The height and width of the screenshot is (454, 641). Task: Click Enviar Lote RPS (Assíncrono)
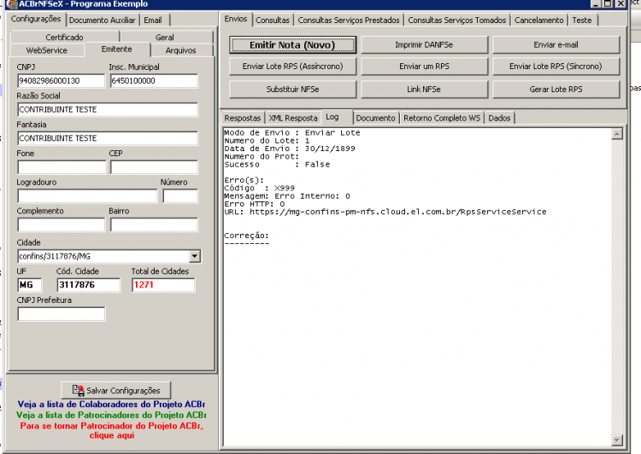[292, 67]
